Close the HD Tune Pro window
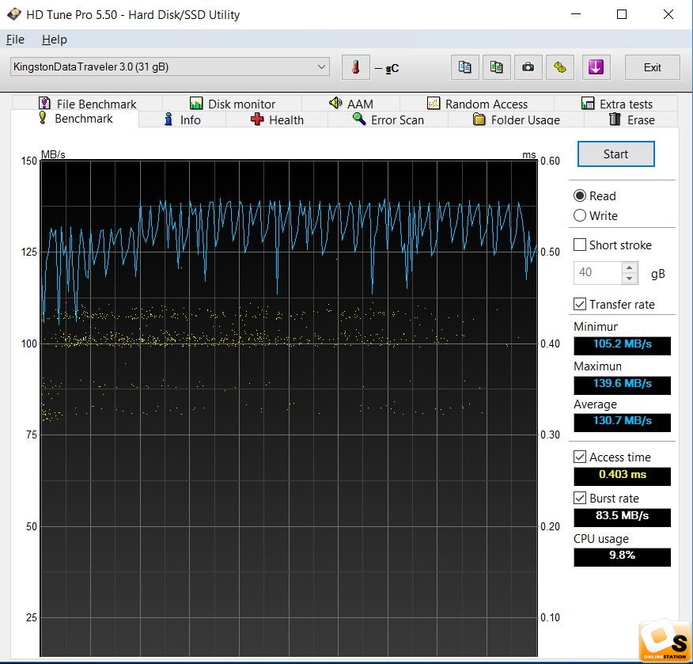 click(x=668, y=14)
